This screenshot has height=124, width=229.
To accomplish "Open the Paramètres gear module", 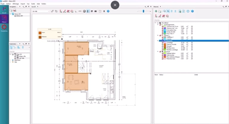I will 4,28.
